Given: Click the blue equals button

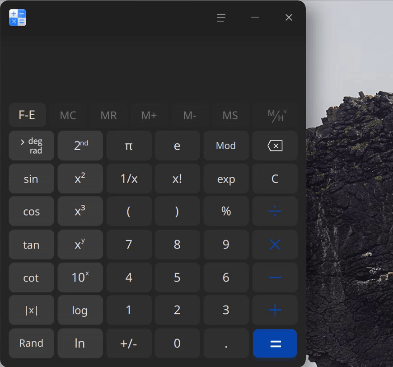Looking at the screenshot, I should pyautogui.click(x=275, y=343).
